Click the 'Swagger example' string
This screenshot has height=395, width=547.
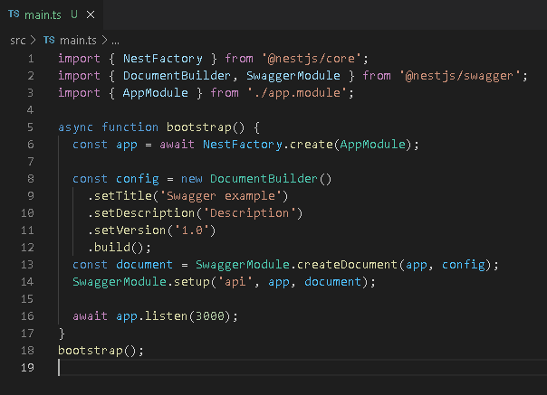click(x=220, y=196)
